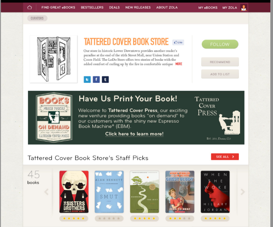Open the Curators breadcrumb tag
This screenshot has width=273, height=227.
(x=37, y=18)
